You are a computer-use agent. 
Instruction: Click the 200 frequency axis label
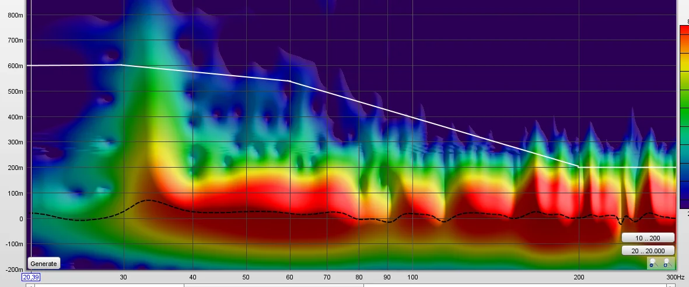pyautogui.click(x=579, y=277)
